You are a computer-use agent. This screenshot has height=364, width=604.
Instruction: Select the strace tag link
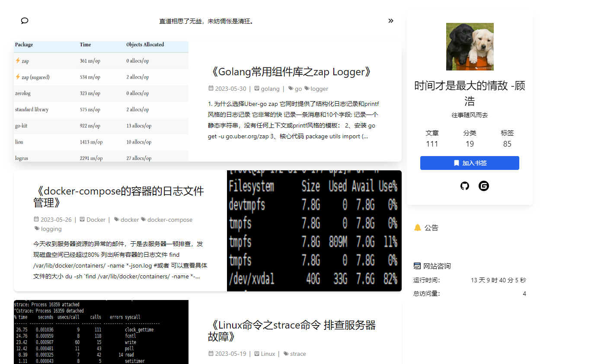coord(298,354)
